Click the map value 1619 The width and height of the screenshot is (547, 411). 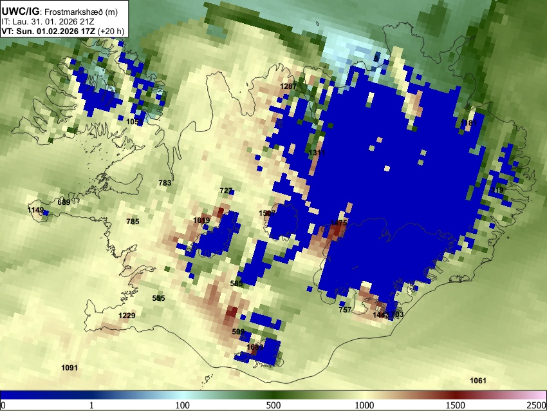pos(201,220)
